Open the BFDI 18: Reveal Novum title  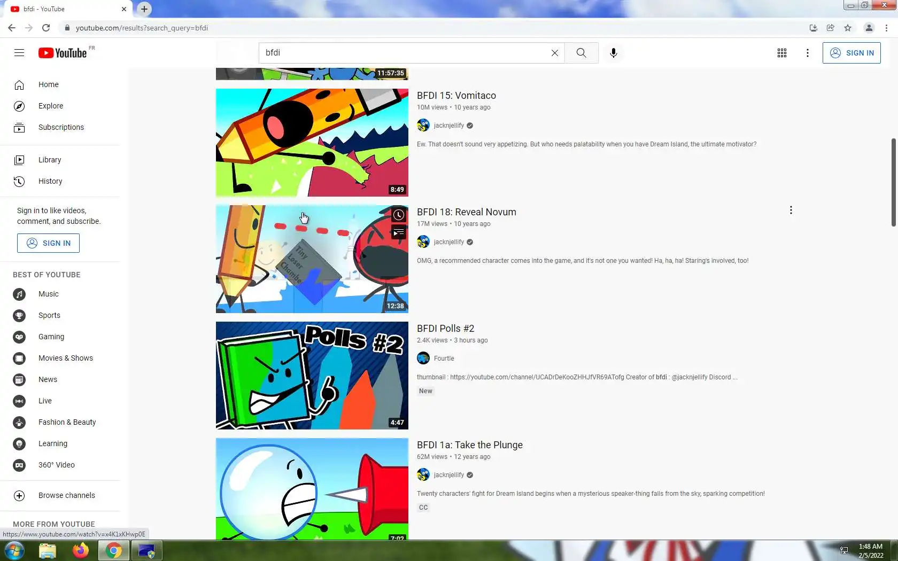click(467, 212)
